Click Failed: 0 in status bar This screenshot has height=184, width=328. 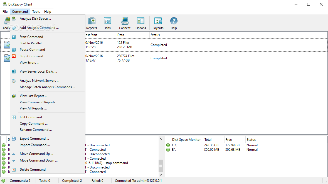tap(97, 181)
